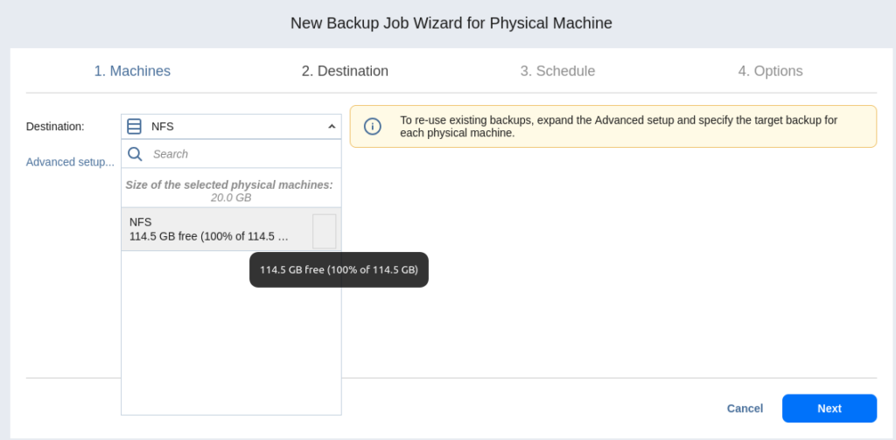This screenshot has width=896, height=440.
Task: Select the Destination wizard step
Action: point(345,72)
